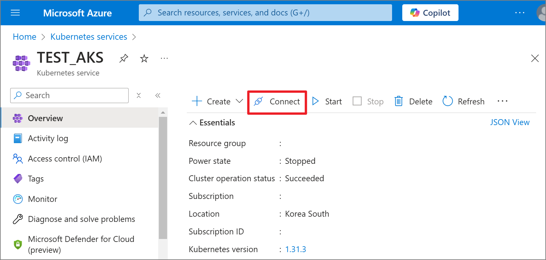Start the cluster
Screen dimensions: 546x260
click(x=327, y=101)
